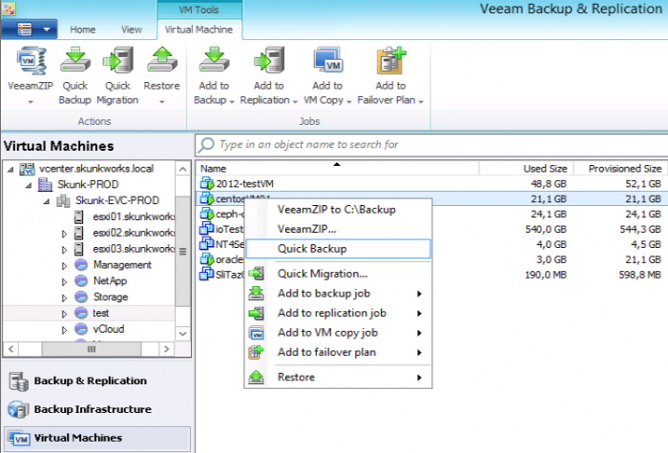Viewport: 668px width, 453px height.
Task: Expand the vCloud resource pool
Action: [x=64, y=330]
